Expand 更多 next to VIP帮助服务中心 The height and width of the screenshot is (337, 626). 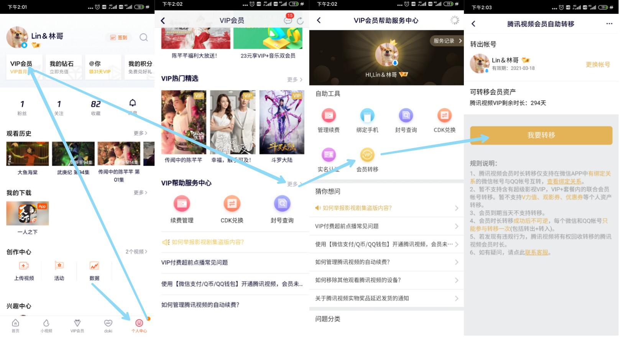294,184
